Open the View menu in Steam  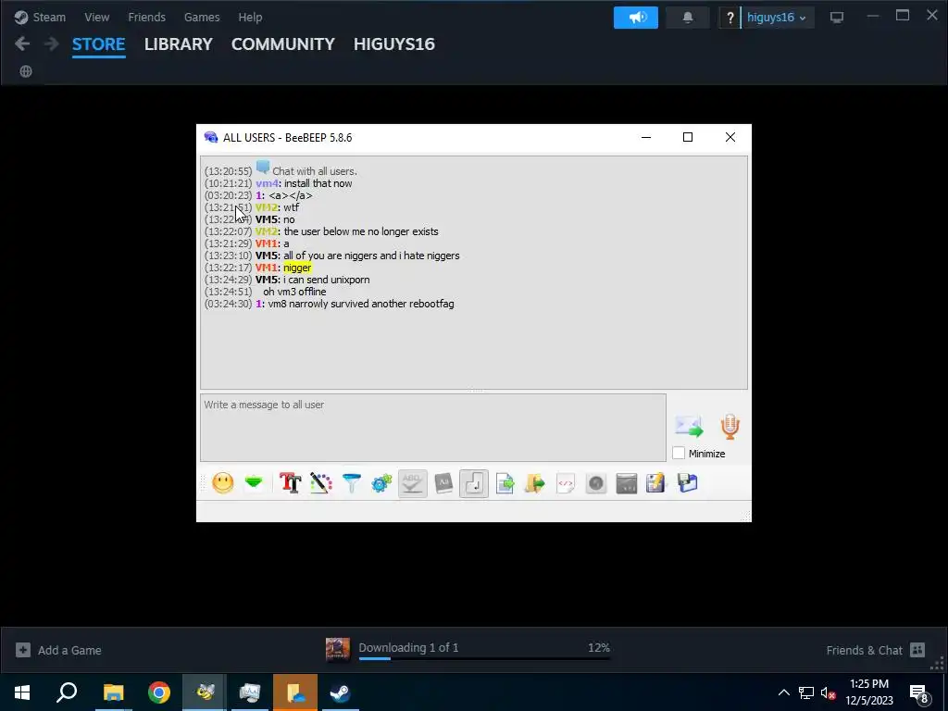tap(96, 17)
